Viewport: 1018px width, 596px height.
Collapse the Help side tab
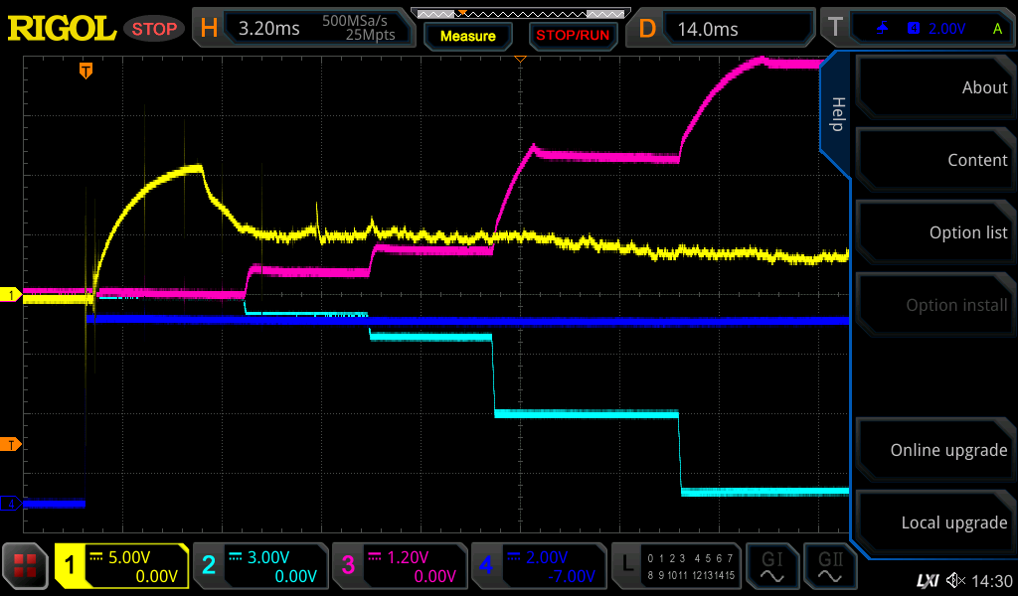pos(836,114)
